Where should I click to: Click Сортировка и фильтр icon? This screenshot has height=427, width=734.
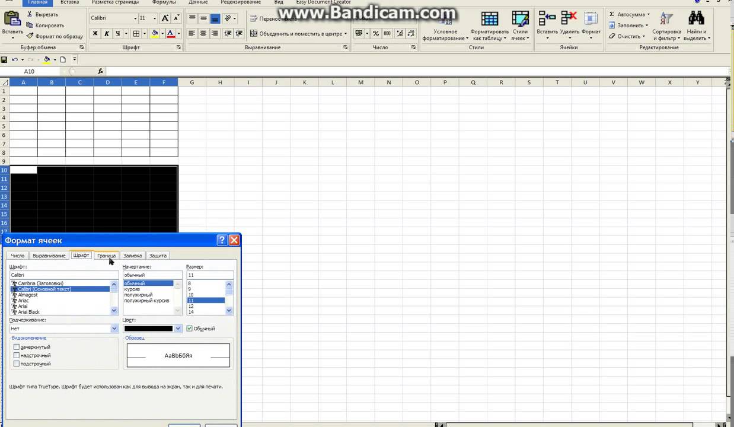tap(666, 18)
